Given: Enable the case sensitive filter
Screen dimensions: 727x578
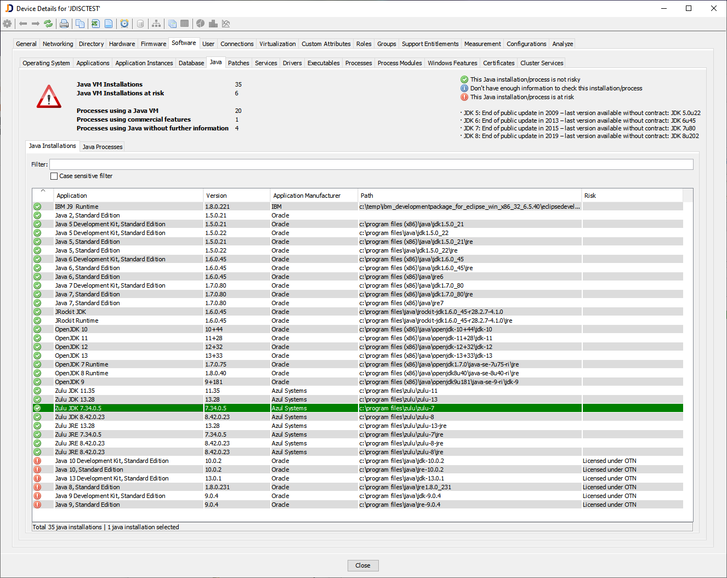Looking at the screenshot, I should point(54,175).
